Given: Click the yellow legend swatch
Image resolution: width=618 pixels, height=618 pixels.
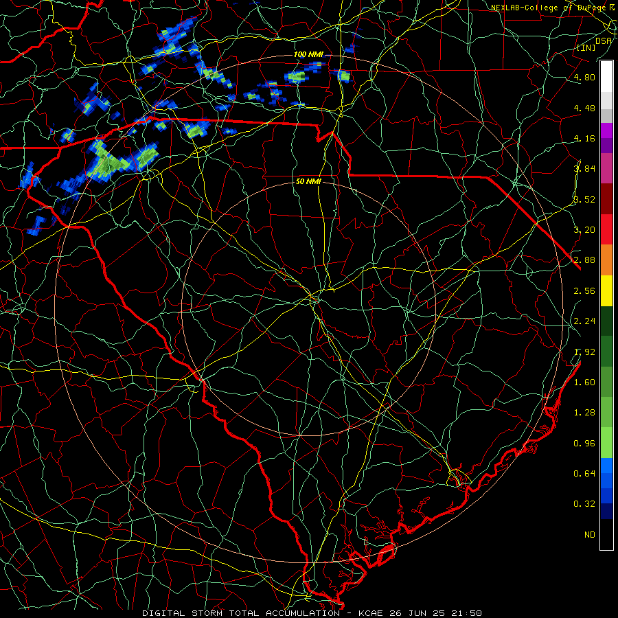Looking at the screenshot, I should (606, 290).
